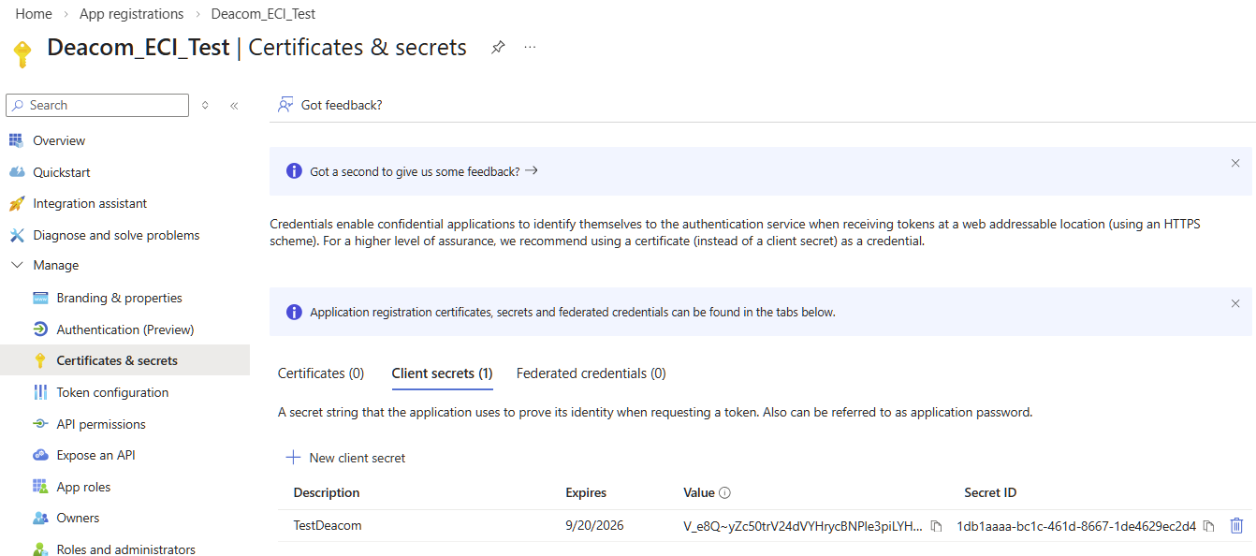The height and width of the screenshot is (556, 1256).
Task: Click the Value column info icon
Action: point(724,493)
